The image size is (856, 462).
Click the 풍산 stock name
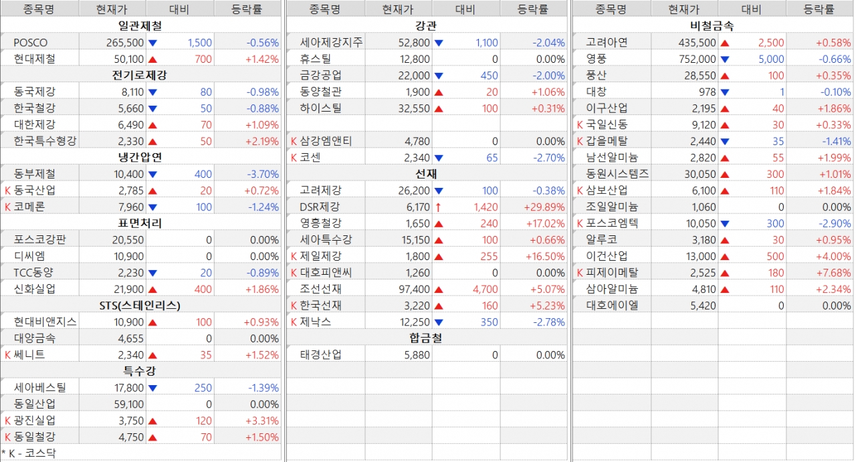click(x=597, y=76)
